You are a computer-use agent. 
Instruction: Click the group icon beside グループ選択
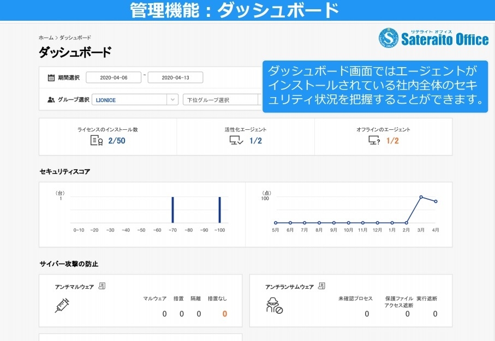point(52,99)
